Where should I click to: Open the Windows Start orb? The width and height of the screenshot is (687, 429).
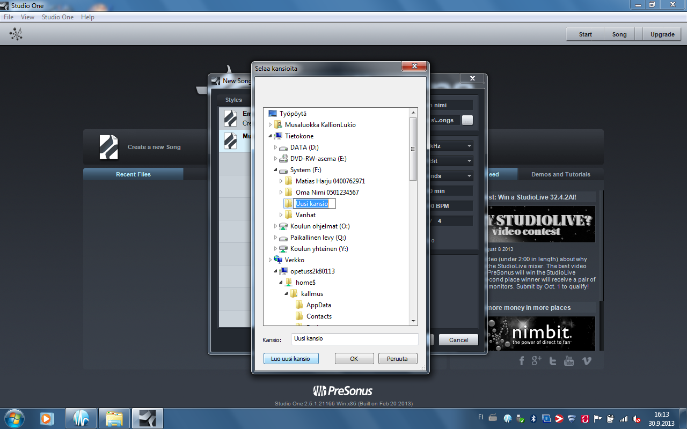pyautogui.click(x=13, y=418)
